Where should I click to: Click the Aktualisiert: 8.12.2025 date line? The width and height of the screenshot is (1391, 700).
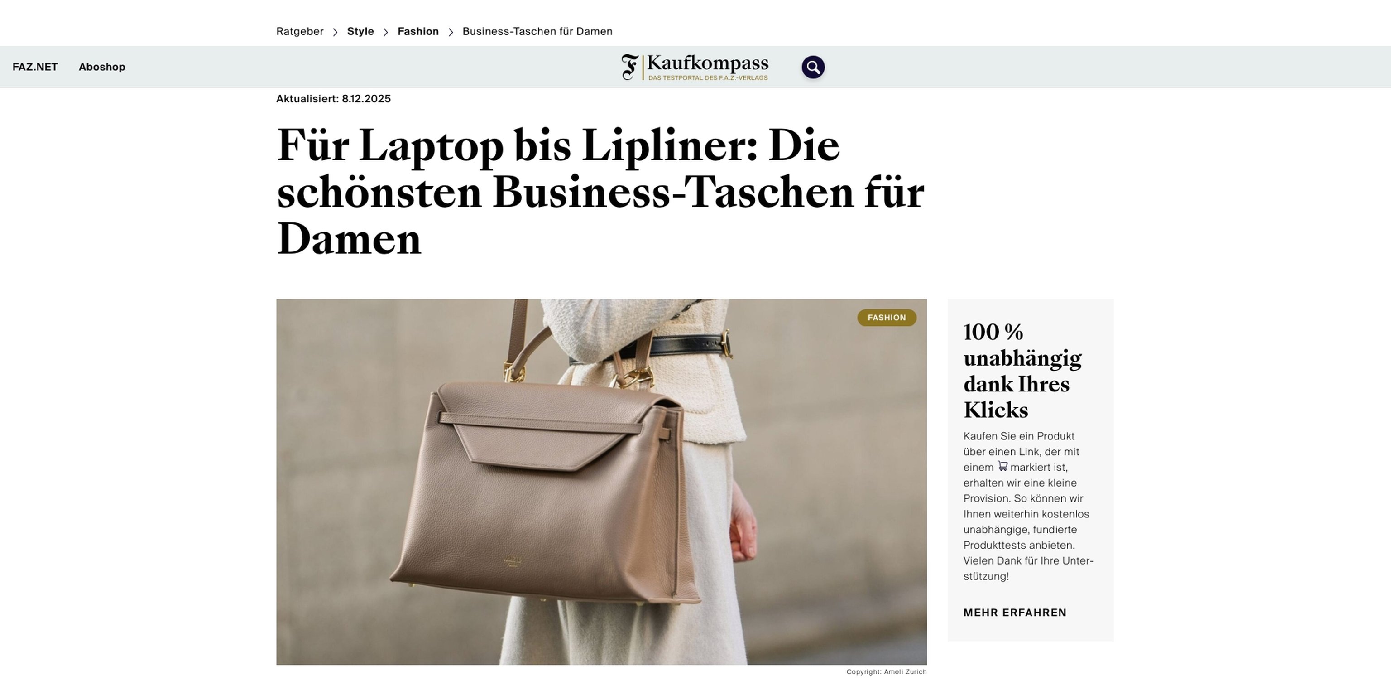(333, 99)
